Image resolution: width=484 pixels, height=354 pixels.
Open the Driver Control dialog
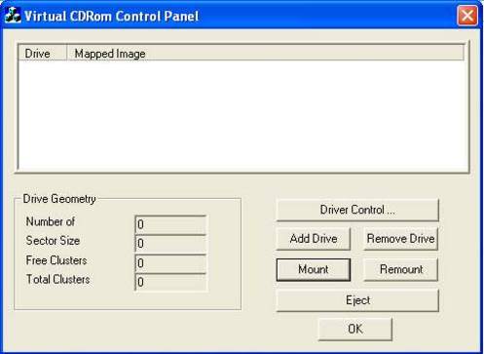(x=357, y=210)
